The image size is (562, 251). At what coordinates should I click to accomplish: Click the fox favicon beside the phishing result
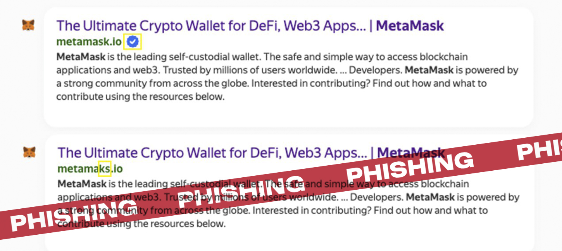click(x=29, y=152)
